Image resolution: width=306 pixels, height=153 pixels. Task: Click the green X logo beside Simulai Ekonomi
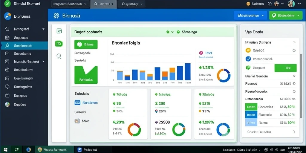[x=7, y=4]
